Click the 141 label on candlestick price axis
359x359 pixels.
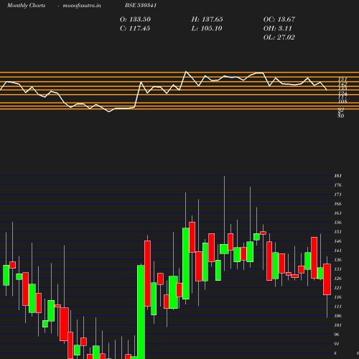pyautogui.click(x=337, y=251)
